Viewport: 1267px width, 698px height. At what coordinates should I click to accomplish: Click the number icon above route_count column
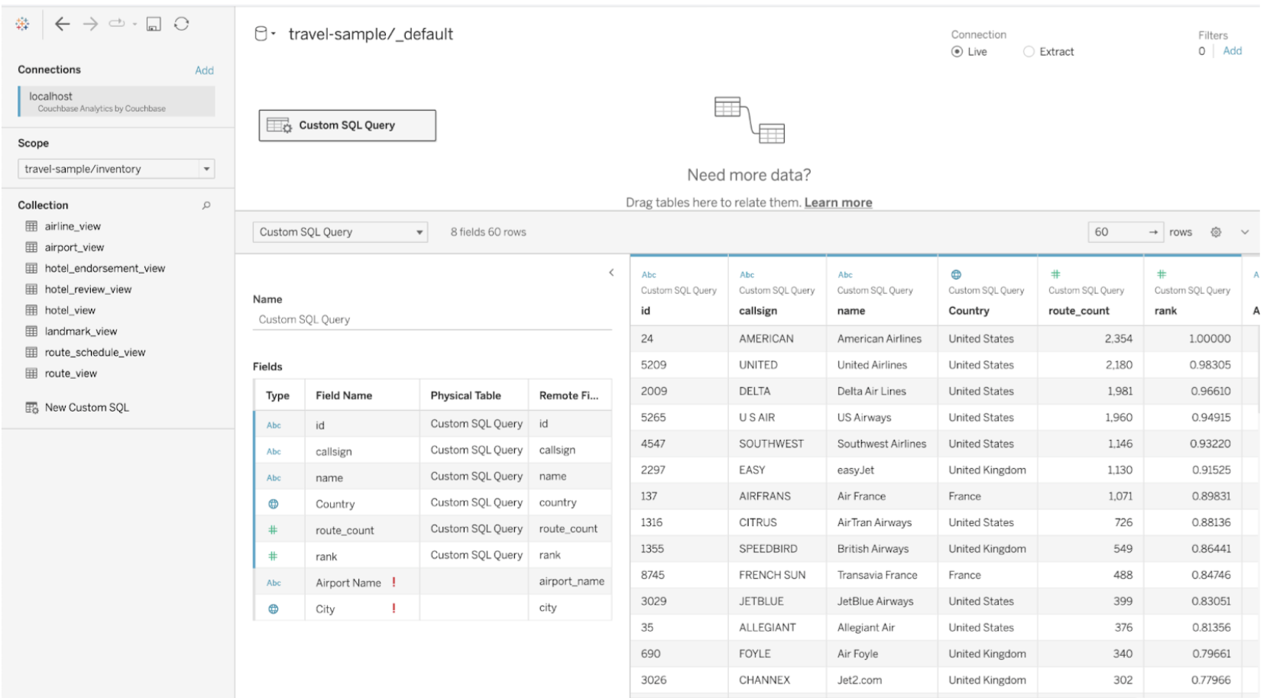(x=1055, y=274)
